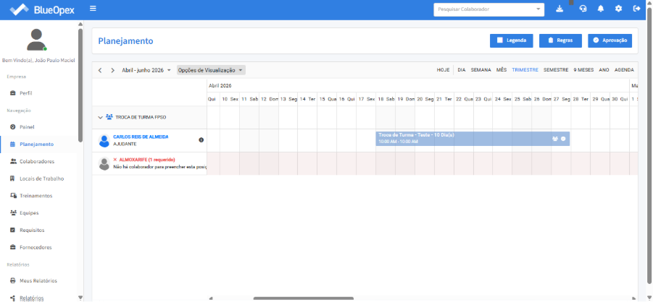653x302 pixels.
Task: Click the BlueOpex logo
Action: click(41, 9)
